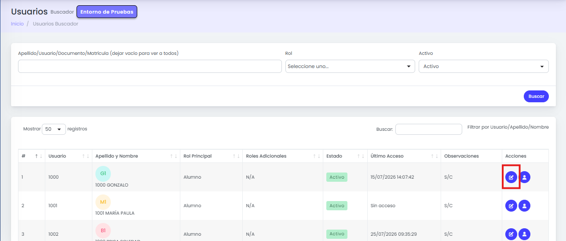Focus the table Buscar filter input
Viewport: 566px width, 241px height.
[x=428, y=129]
